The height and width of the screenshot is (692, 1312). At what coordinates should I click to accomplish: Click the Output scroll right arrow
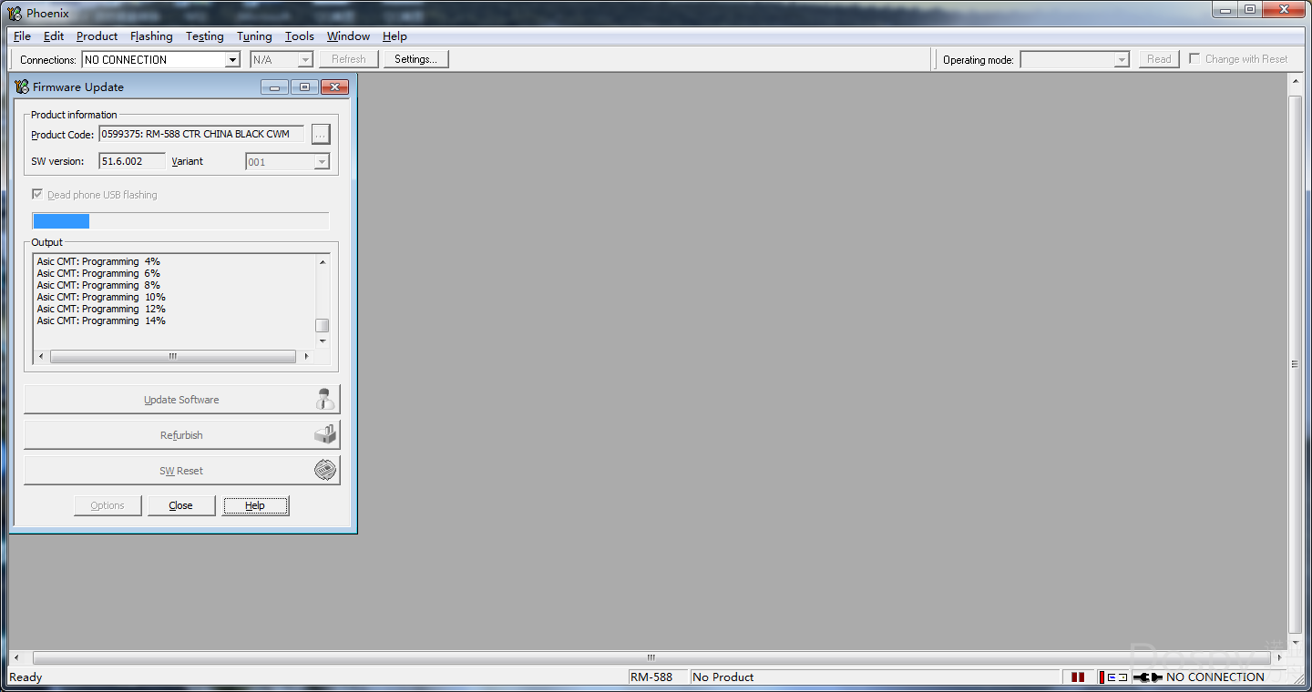306,356
